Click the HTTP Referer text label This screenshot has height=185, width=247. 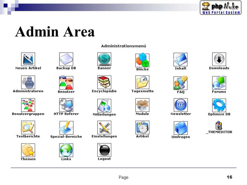(x=66, y=114)
